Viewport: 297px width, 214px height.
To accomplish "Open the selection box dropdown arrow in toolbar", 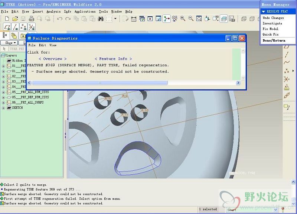I will [115, 19].
